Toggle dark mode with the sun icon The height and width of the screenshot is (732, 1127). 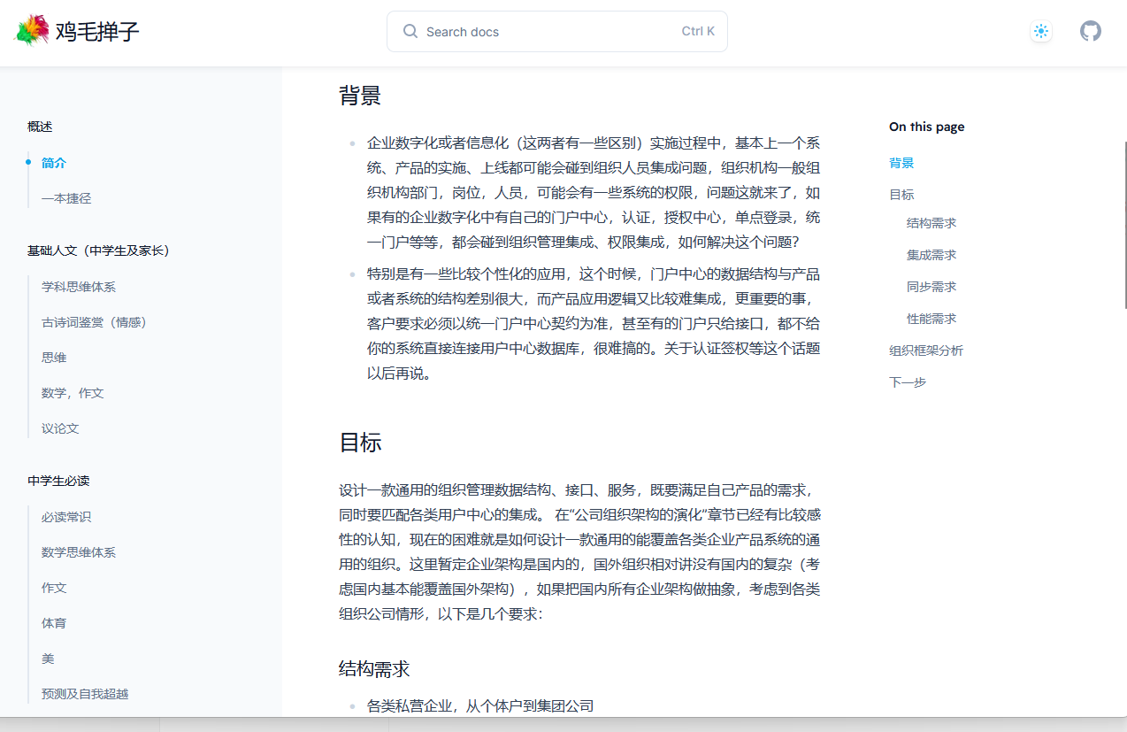click(1041, 31)
